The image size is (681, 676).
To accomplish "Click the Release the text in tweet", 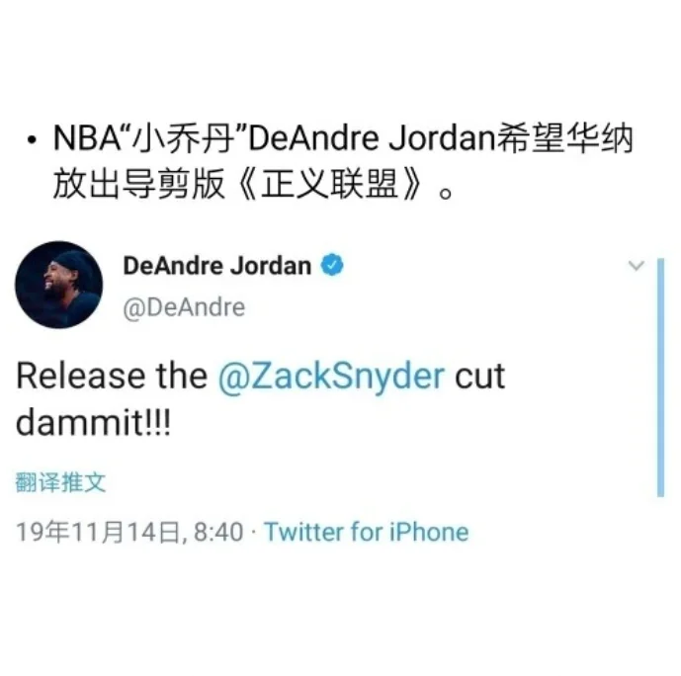I will pyautogui.click(x=112, y=376).
